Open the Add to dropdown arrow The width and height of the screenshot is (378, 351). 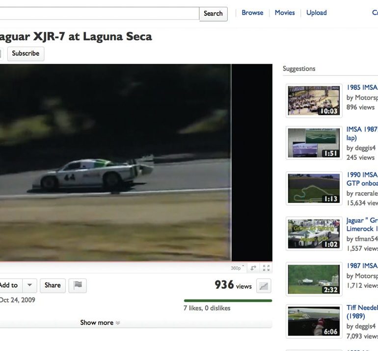pos(29,285)
